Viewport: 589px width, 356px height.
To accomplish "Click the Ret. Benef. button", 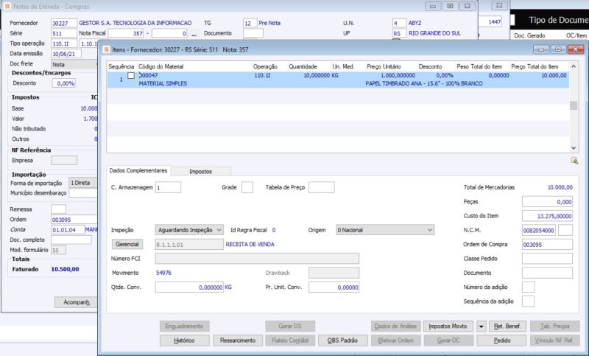I will tap(507, 326).
